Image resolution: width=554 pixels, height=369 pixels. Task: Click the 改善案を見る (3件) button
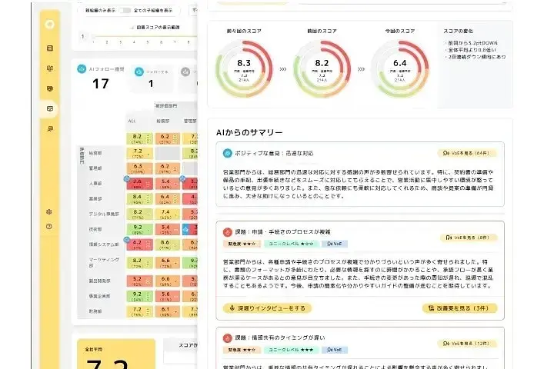[x=459, y=308]
